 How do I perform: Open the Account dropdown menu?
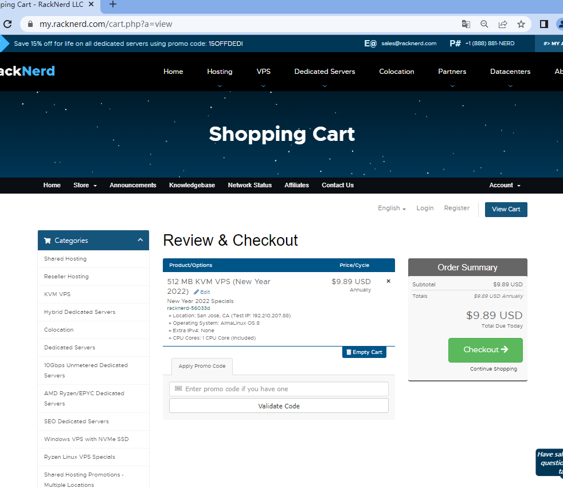click(x=505, y=185)
